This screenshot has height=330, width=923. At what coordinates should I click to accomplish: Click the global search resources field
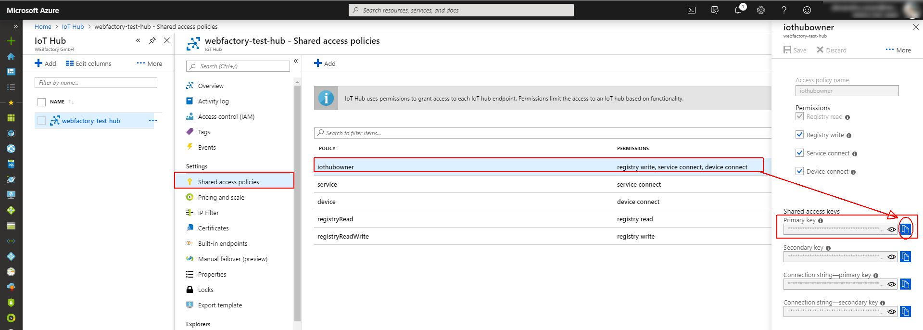pyautogui.click(x=461, y=10)
